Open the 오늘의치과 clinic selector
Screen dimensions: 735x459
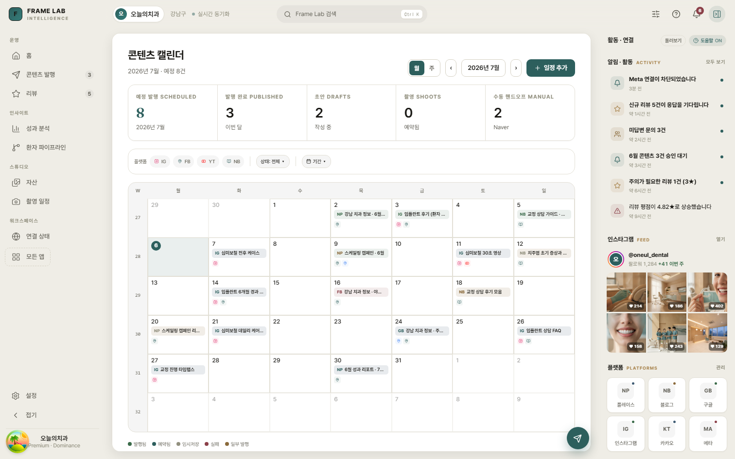[x=139, y=14]
